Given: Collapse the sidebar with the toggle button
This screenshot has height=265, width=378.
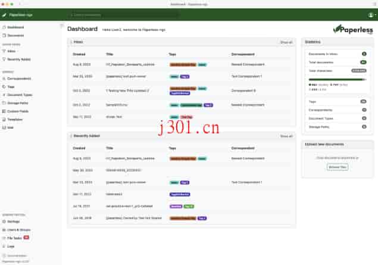Looking at the screenshot, I should [x=62, y=25].
